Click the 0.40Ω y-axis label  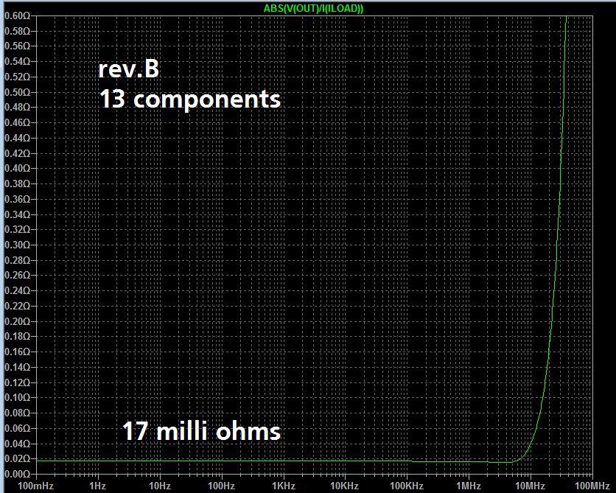click(17, 169)
